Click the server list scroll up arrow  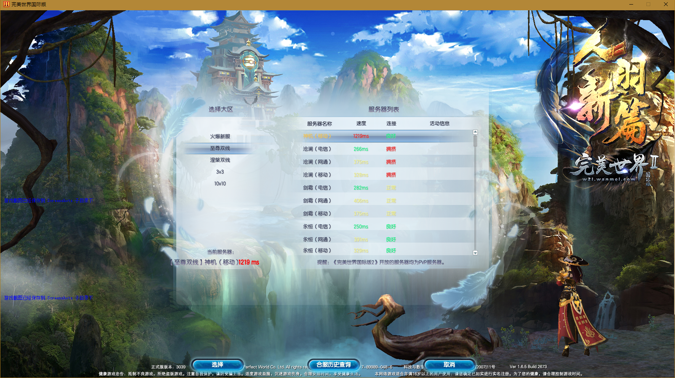[x=475, y=132]
